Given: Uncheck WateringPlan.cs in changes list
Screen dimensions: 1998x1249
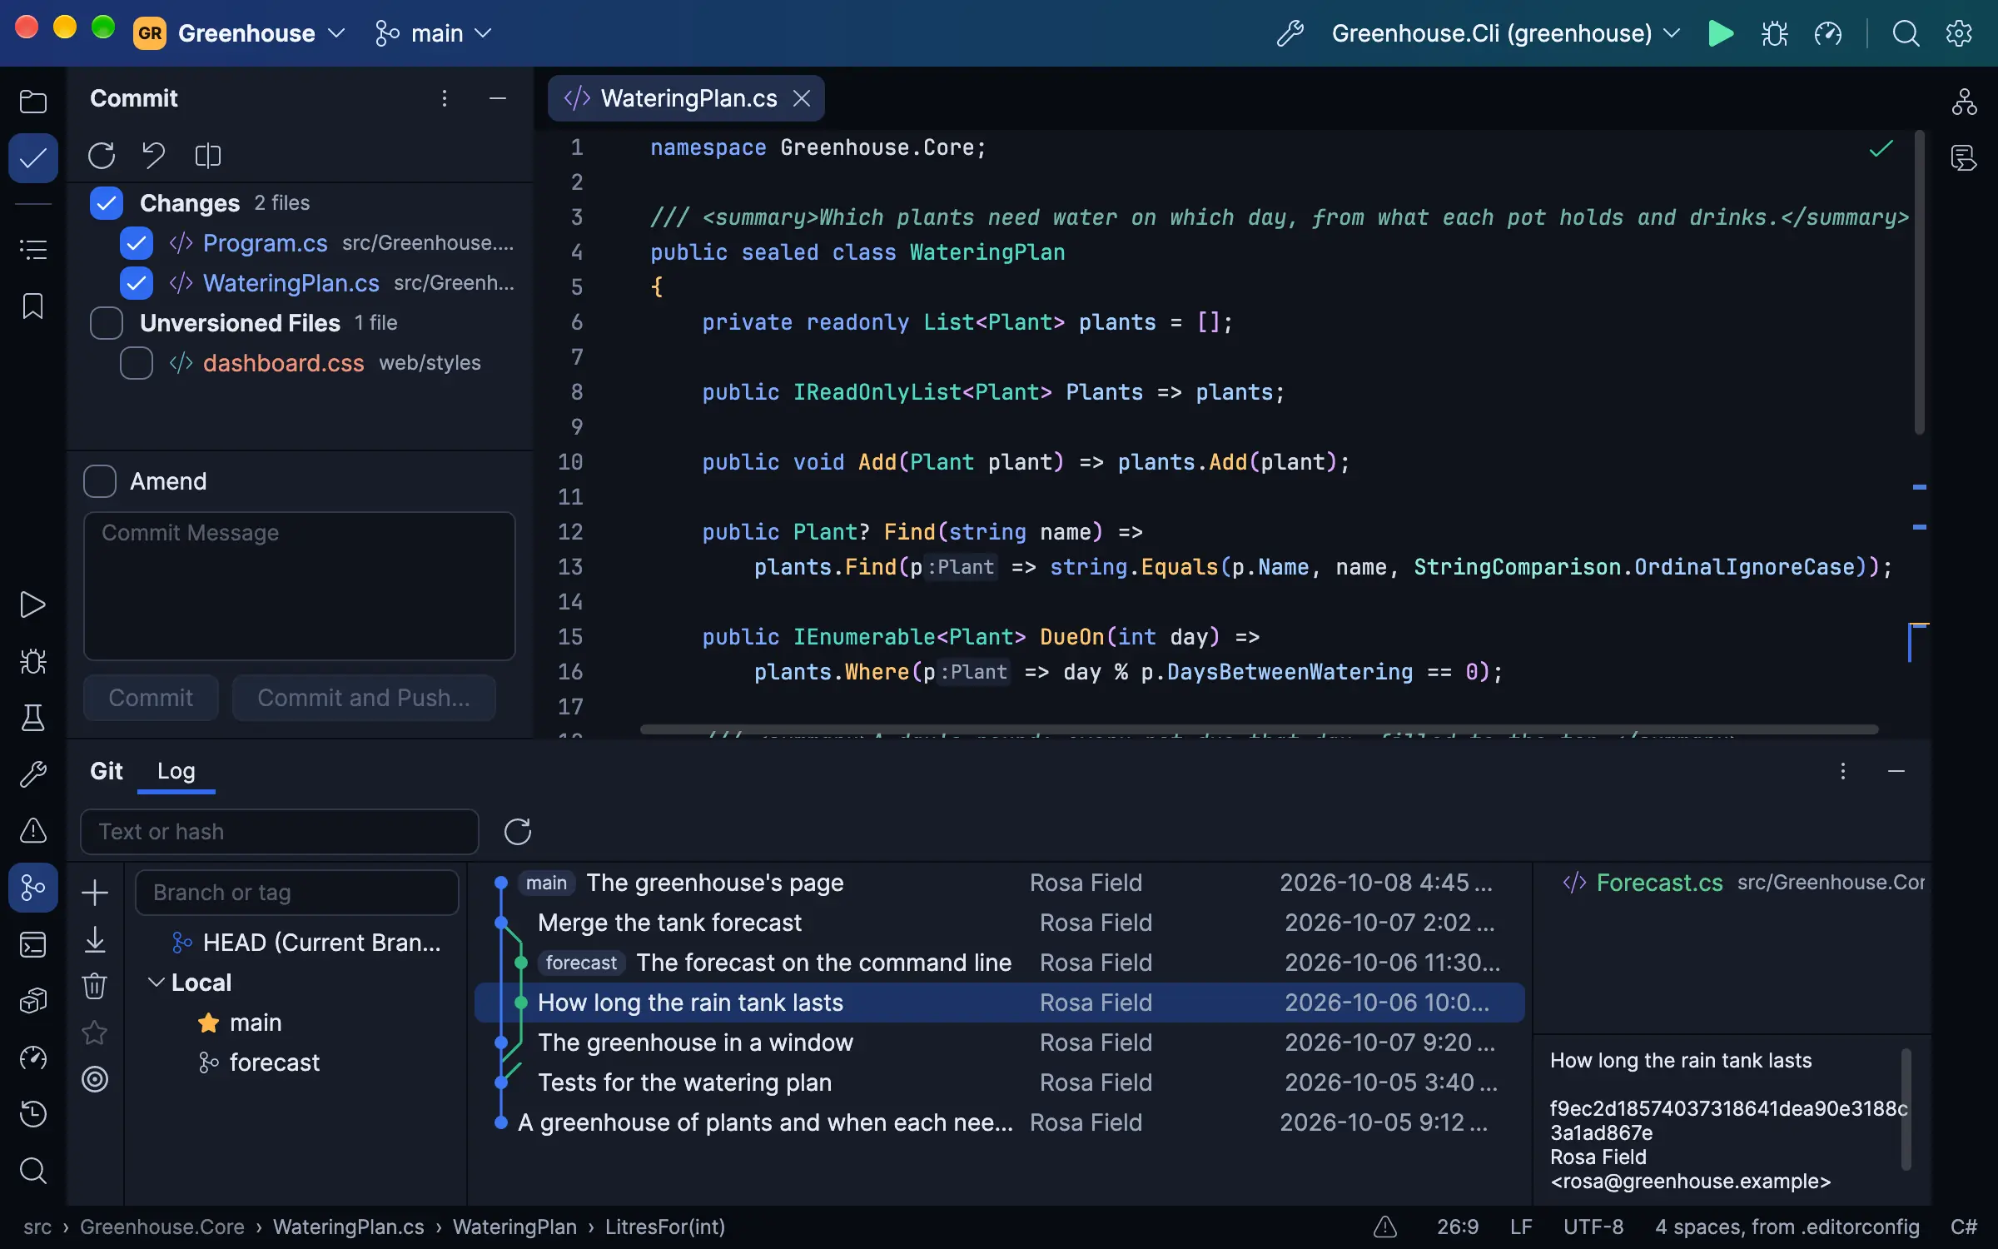Looking at the screenshot, I should tap(137, 283).
